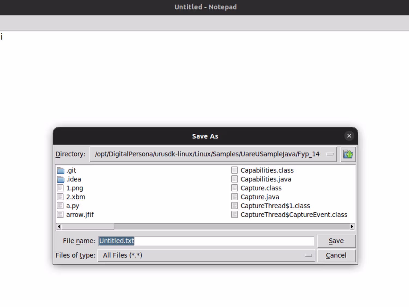Open the .git folder icon
The image size is (409, 307).
point(61,171)
